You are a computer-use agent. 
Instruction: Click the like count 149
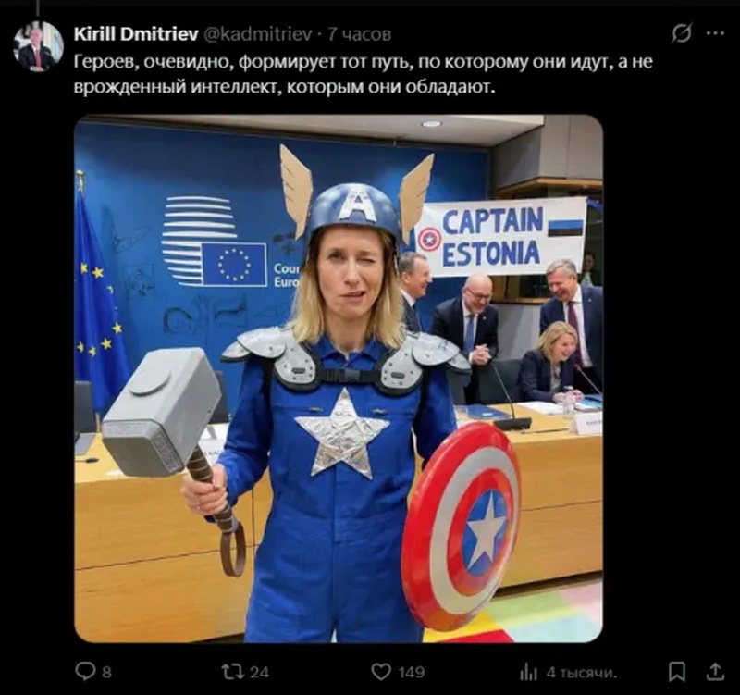click(x=411, y=672)
